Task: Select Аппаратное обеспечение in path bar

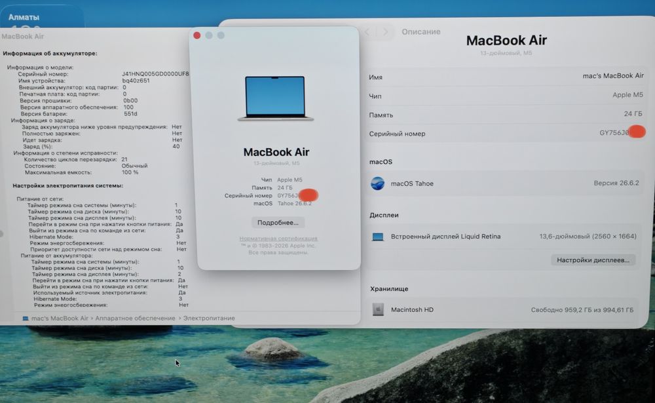Action: 136,318
